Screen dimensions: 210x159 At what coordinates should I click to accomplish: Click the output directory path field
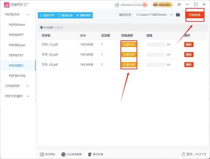(152, 15)
